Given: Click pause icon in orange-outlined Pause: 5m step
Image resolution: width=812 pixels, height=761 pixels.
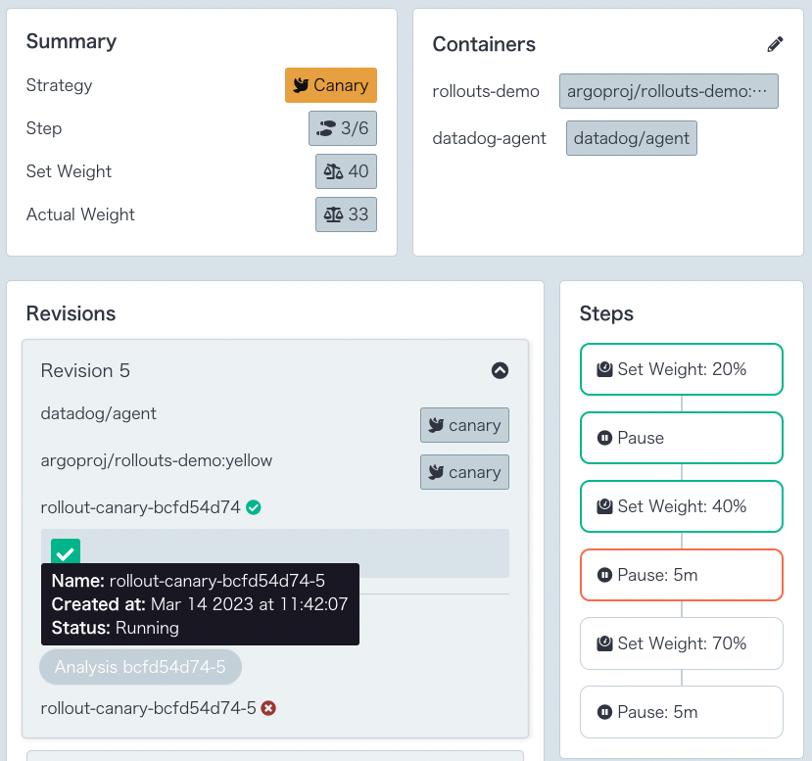Looking at the screenshot, I should pyautogui.click(x=604, y=575).
